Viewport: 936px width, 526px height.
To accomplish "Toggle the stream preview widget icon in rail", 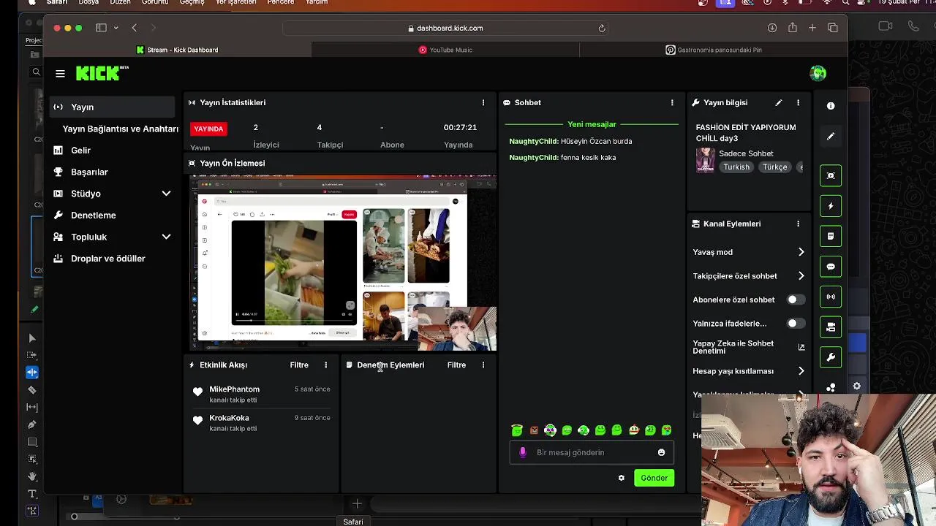I will click(x=831, y=175).
